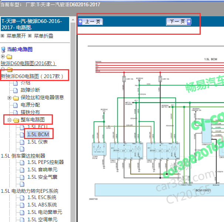Open the 电源分配 page
224x222 pixels.
pyautogui.click(x=30, y=105)
